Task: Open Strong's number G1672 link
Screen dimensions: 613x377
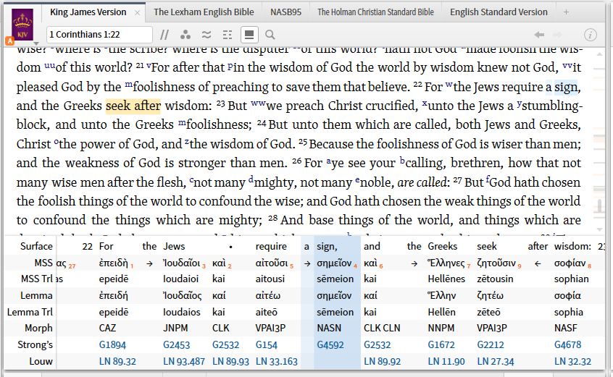Action: click(441, 345)
